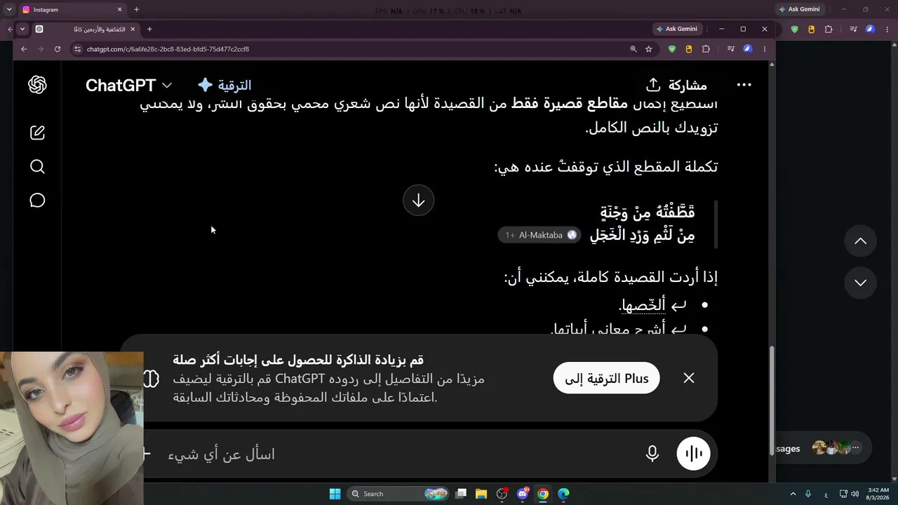Click the suggested option أُلخّصها

[x=643, y=305]
